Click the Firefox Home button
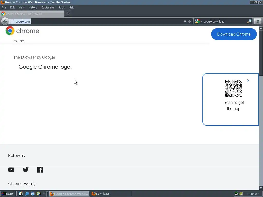This screenshot has height=197, width=263. (x=258, y=21)
